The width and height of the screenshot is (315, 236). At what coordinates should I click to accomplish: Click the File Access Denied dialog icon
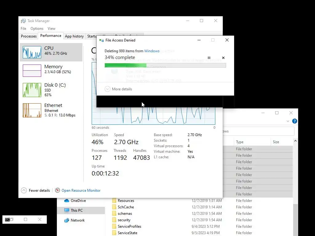(x=102, y=40)
